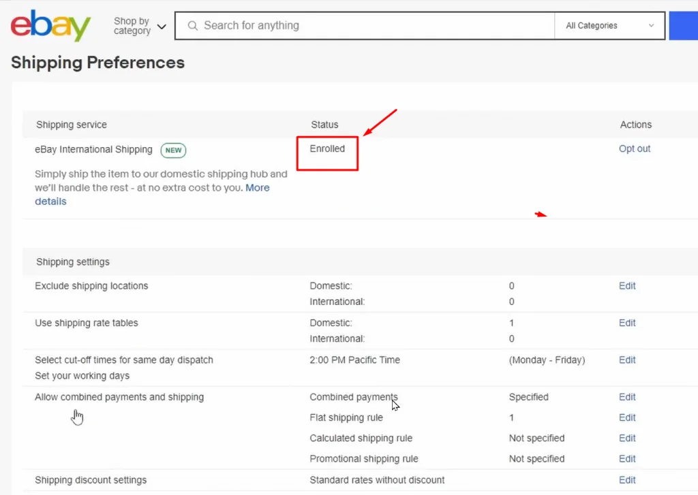
Task: Edit the Shipping discount settings
Action: 626,479
